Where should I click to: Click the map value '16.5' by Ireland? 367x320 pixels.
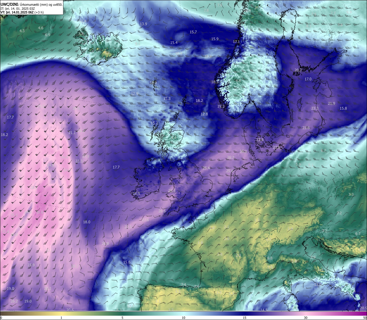click(136, 193)
